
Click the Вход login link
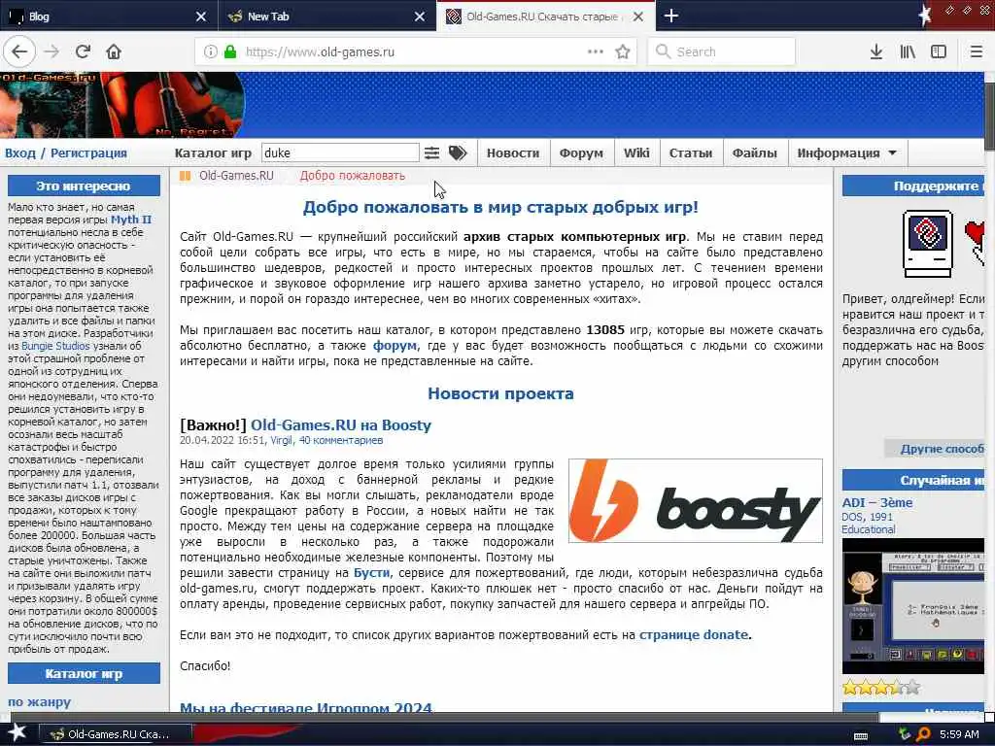coord(20,153)
